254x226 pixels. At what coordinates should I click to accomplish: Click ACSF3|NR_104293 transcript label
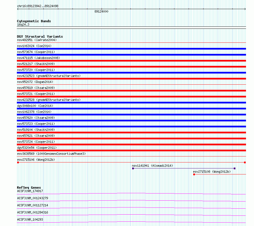point(30,219)
